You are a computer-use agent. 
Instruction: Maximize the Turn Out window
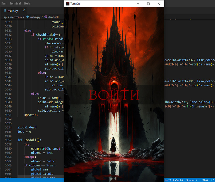[x=148, y=4]
